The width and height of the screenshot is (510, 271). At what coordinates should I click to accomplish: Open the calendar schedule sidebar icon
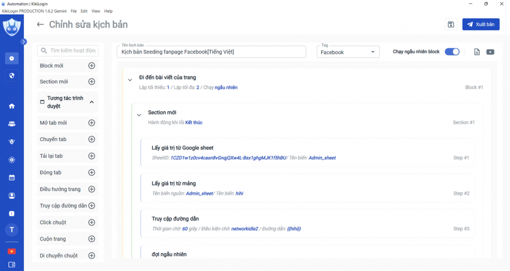pyautogui.click(x=11, y=178)
